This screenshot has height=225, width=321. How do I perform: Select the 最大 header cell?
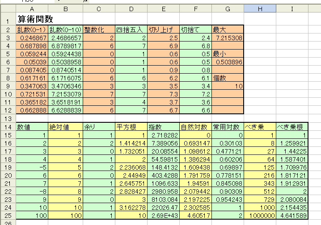[228, 30]
